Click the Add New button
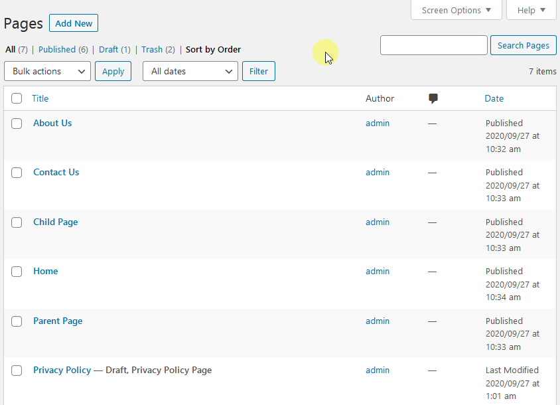The height and width of the screenshot is (405, 560). coord(73,23)
